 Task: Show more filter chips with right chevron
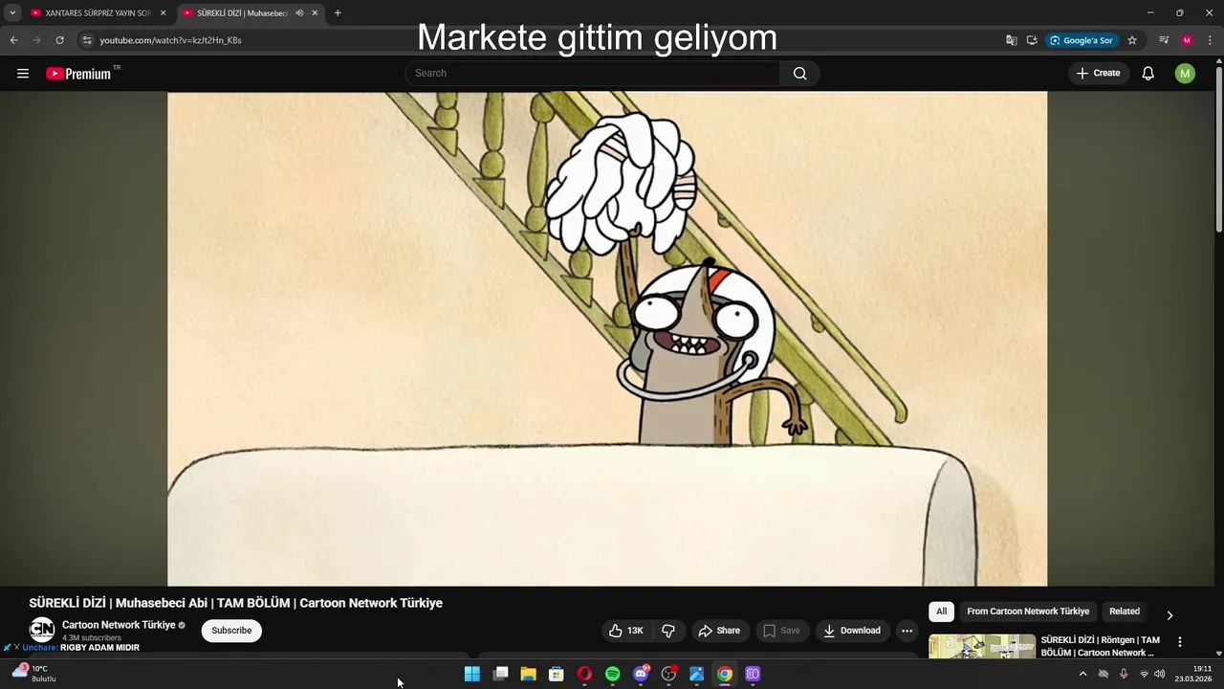(x=1169, y=615)
